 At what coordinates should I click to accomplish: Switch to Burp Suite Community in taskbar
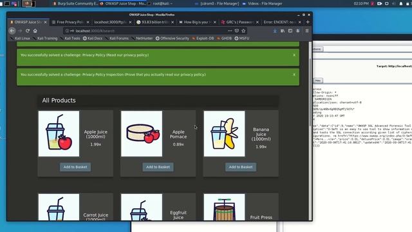pyautogui.click(x=75, y=4)
